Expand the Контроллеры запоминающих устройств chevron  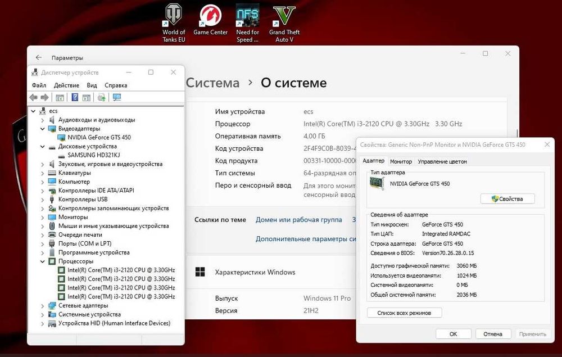(42, 208)
